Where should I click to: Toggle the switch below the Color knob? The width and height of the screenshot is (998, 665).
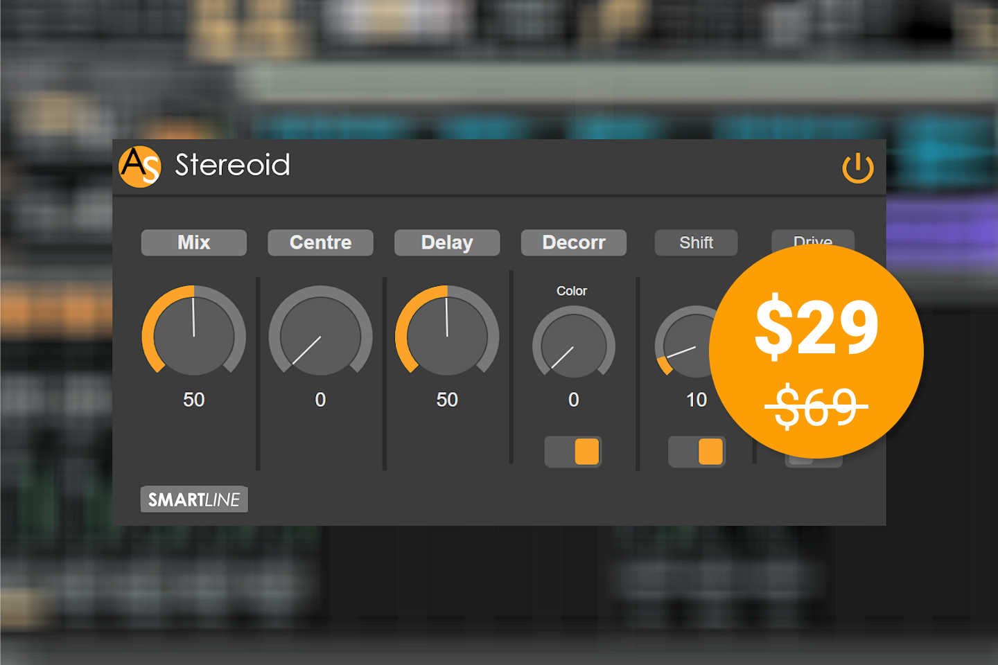tap(573, 451)
